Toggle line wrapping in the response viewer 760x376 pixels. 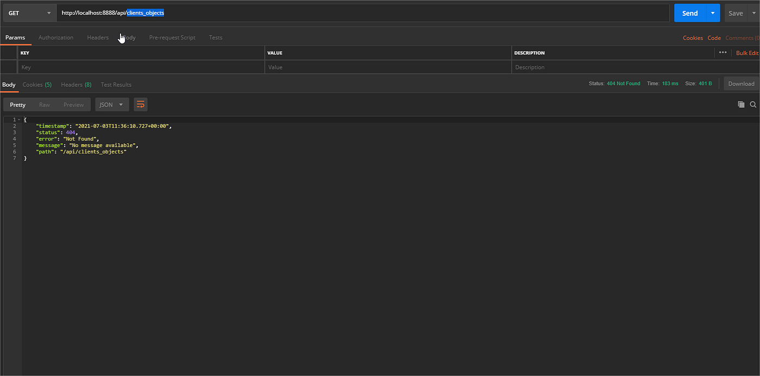tap(141, 104)
